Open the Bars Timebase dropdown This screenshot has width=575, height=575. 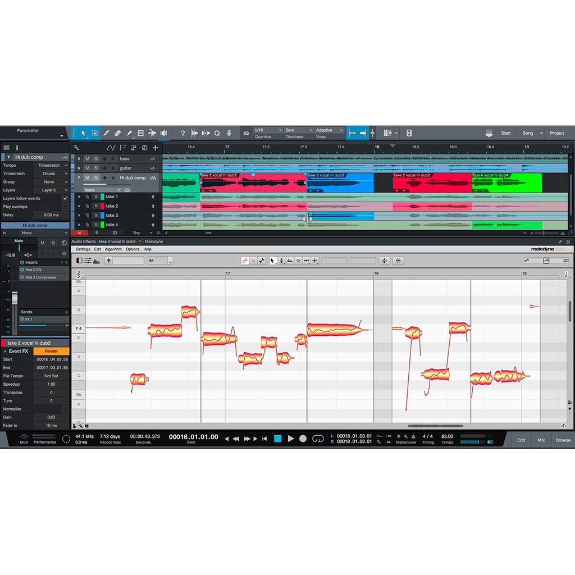pyautogui.click(x=299, y=130)
